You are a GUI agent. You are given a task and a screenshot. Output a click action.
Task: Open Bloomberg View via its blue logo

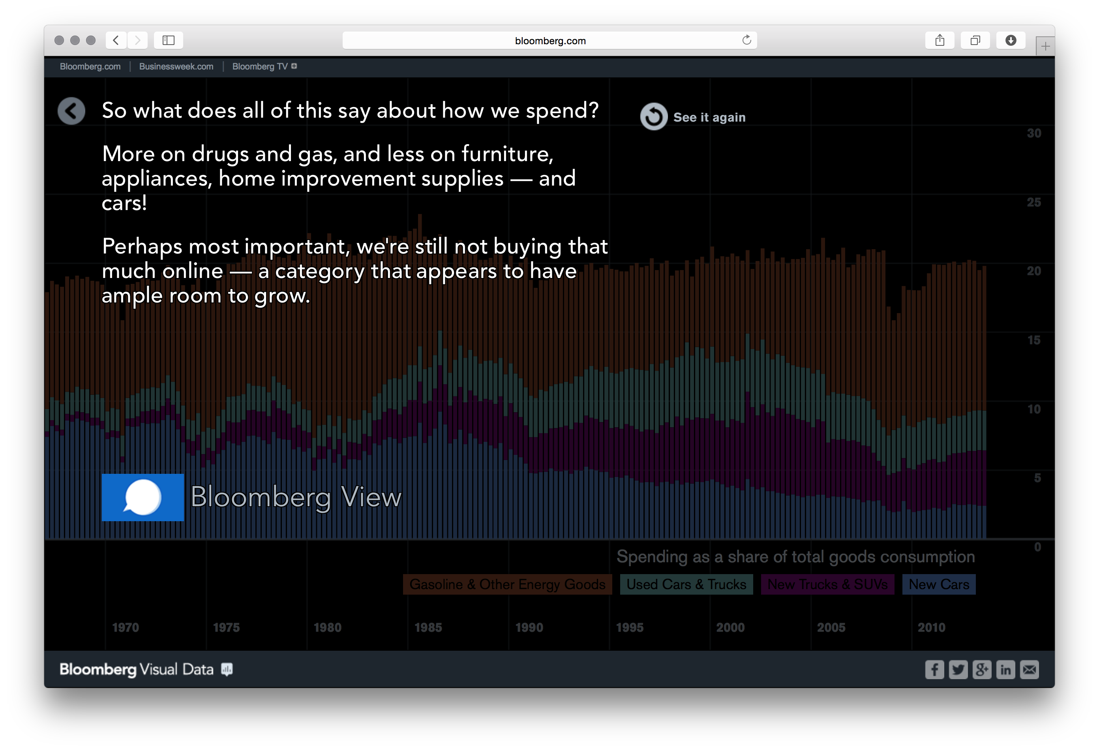(x=143, y=498)
